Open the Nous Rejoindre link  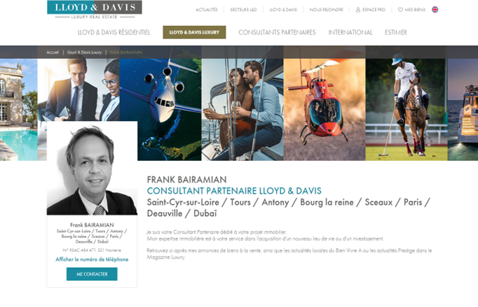pyautogui.click(x=326, y=10)
